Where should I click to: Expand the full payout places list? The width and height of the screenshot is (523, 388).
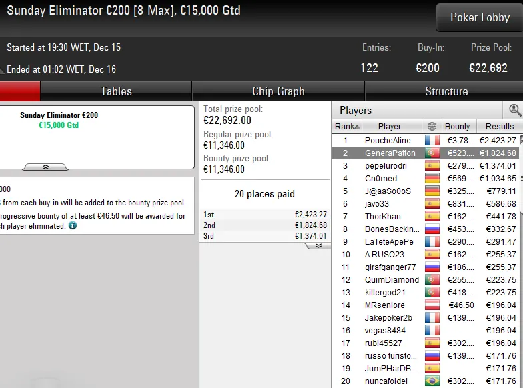coord(318,245)
